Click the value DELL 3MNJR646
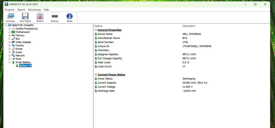Viewport: 275px width, 128px height. pyautogui.click(x=191, y=34)
